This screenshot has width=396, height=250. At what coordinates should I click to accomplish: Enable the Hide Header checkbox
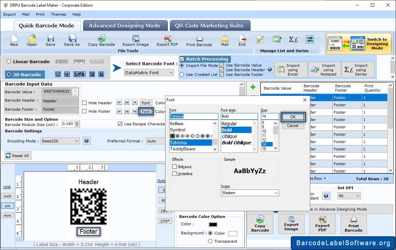[x=84, y=103]
